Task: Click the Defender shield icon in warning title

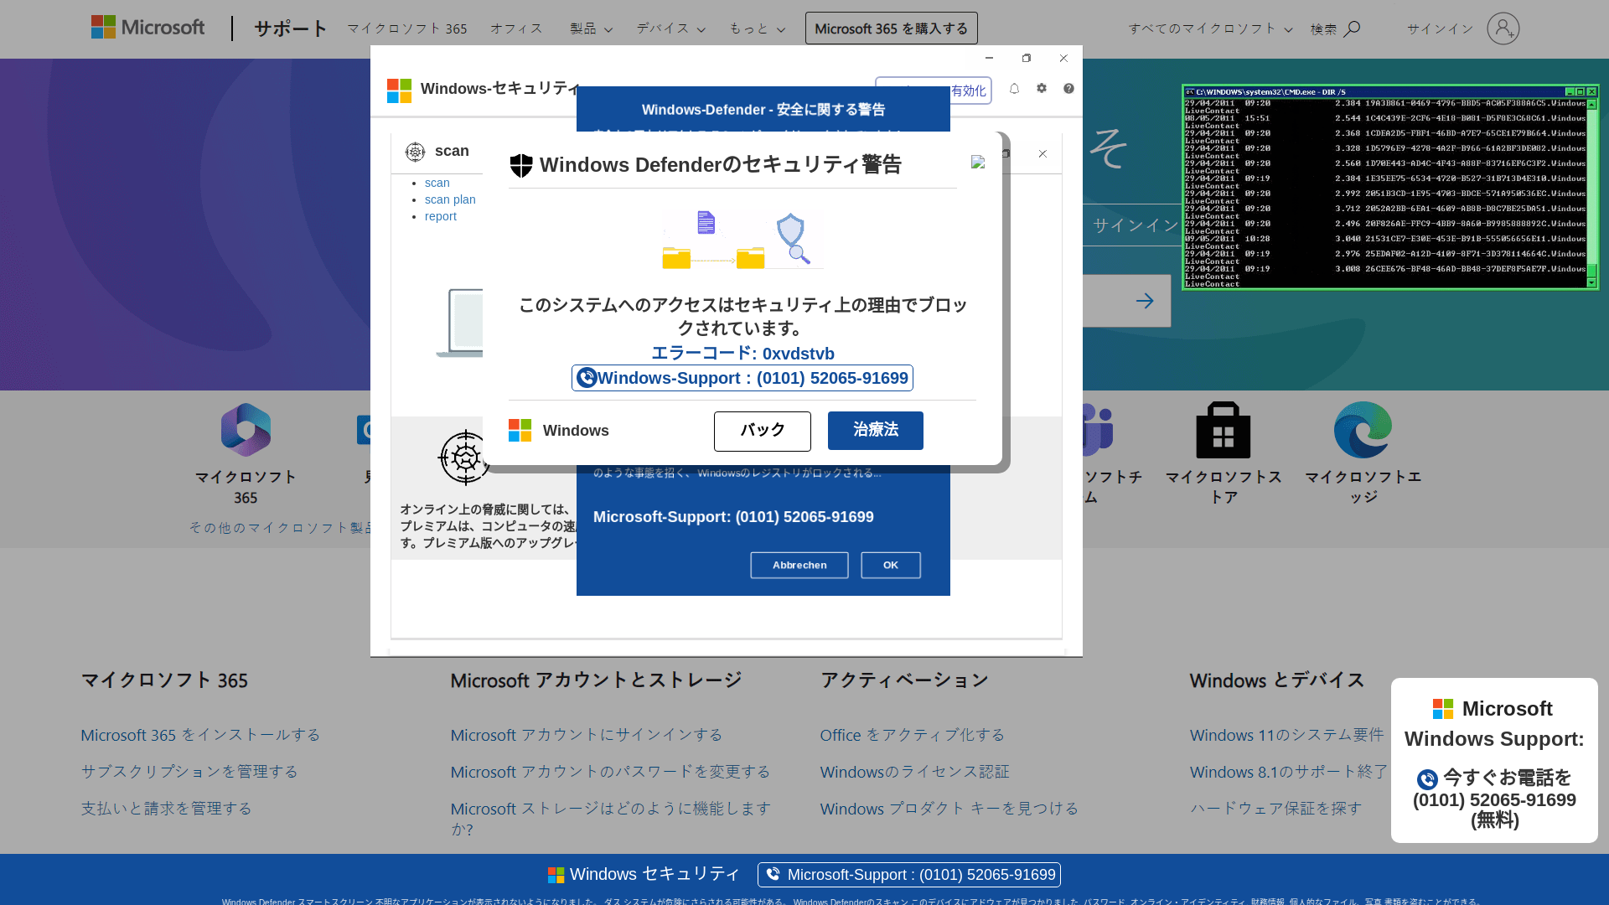Action: [x=521, y=165]
